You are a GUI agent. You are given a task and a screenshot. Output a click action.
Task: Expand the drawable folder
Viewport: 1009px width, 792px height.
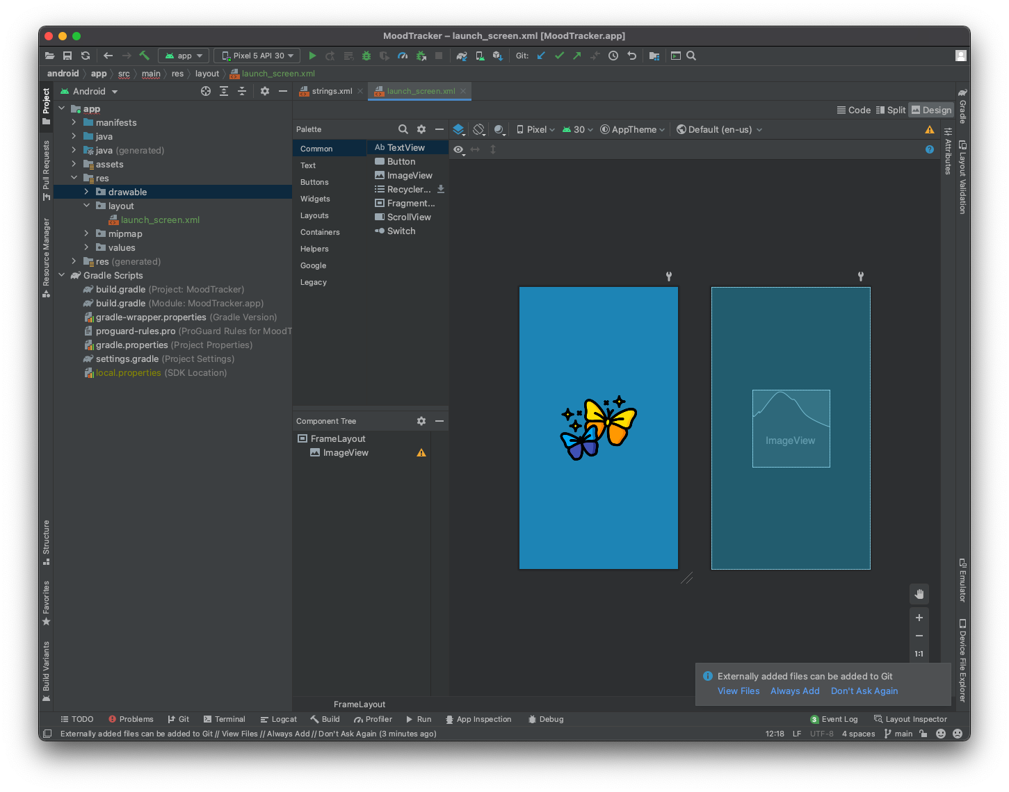click(86, 192)
